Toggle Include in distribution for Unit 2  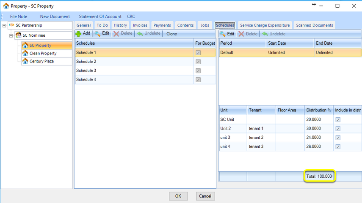[x=338, y=129]
